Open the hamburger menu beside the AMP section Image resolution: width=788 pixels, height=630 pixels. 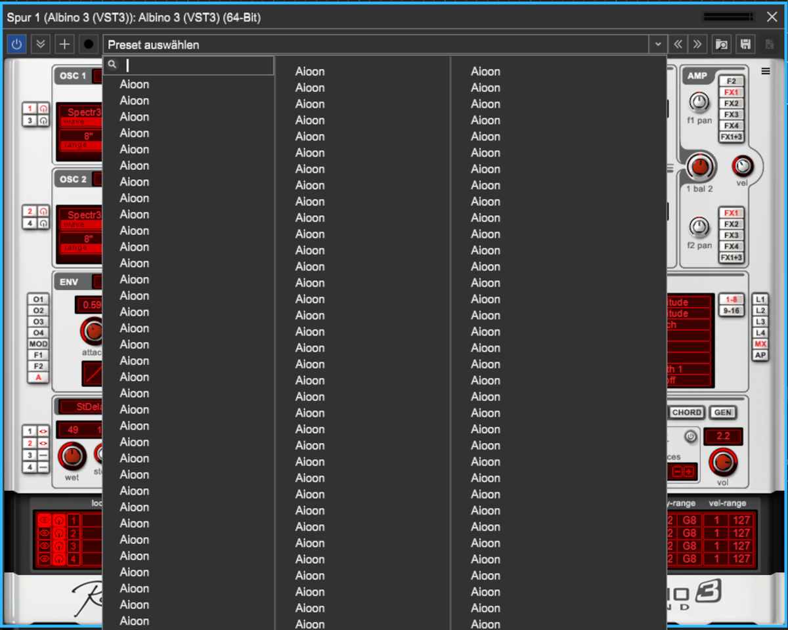point(766,72)
